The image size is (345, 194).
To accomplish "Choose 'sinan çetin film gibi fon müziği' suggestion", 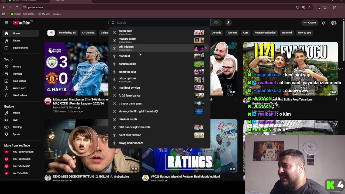I will [159, 111].
